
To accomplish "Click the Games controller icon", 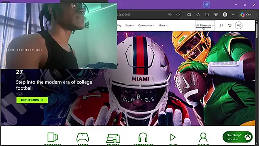I will click(x=83, y=137).
